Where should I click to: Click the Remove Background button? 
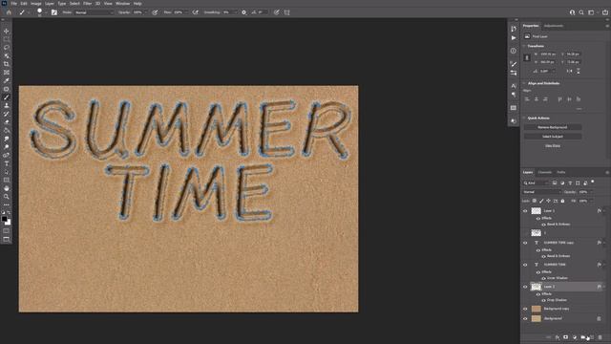[553, 127]
